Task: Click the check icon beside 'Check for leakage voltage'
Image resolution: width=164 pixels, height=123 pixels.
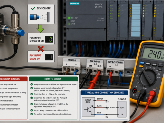Action: click(32, 104)
